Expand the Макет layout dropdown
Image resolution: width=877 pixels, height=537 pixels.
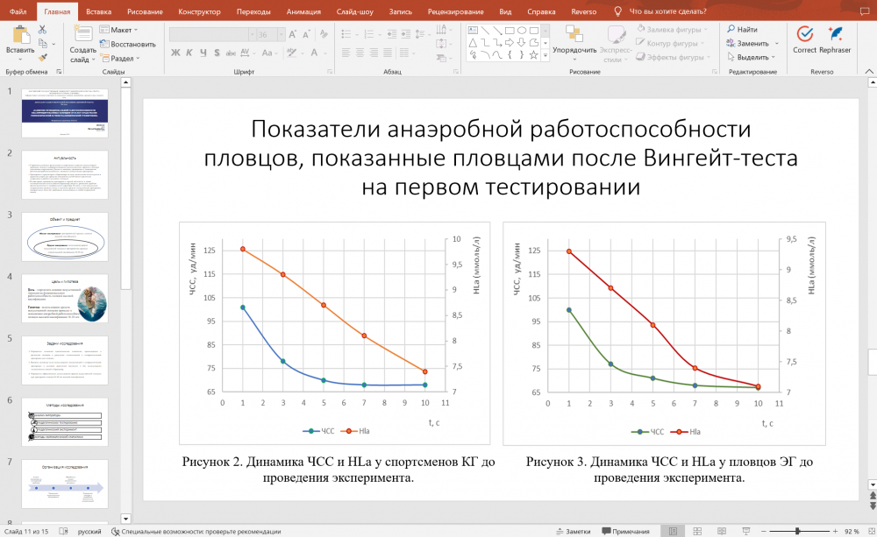click(122, 30)
